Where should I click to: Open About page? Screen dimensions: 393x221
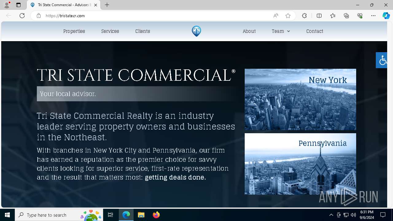[249, 31]
